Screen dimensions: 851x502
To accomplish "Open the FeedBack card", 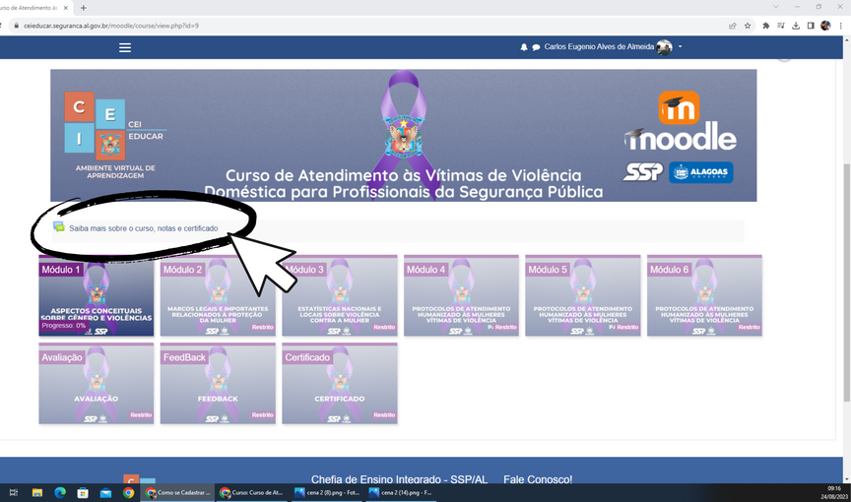I will [218, 383].
